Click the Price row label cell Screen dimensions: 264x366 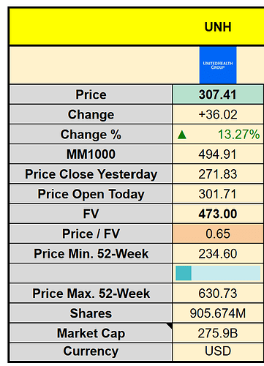coord(91,94)
